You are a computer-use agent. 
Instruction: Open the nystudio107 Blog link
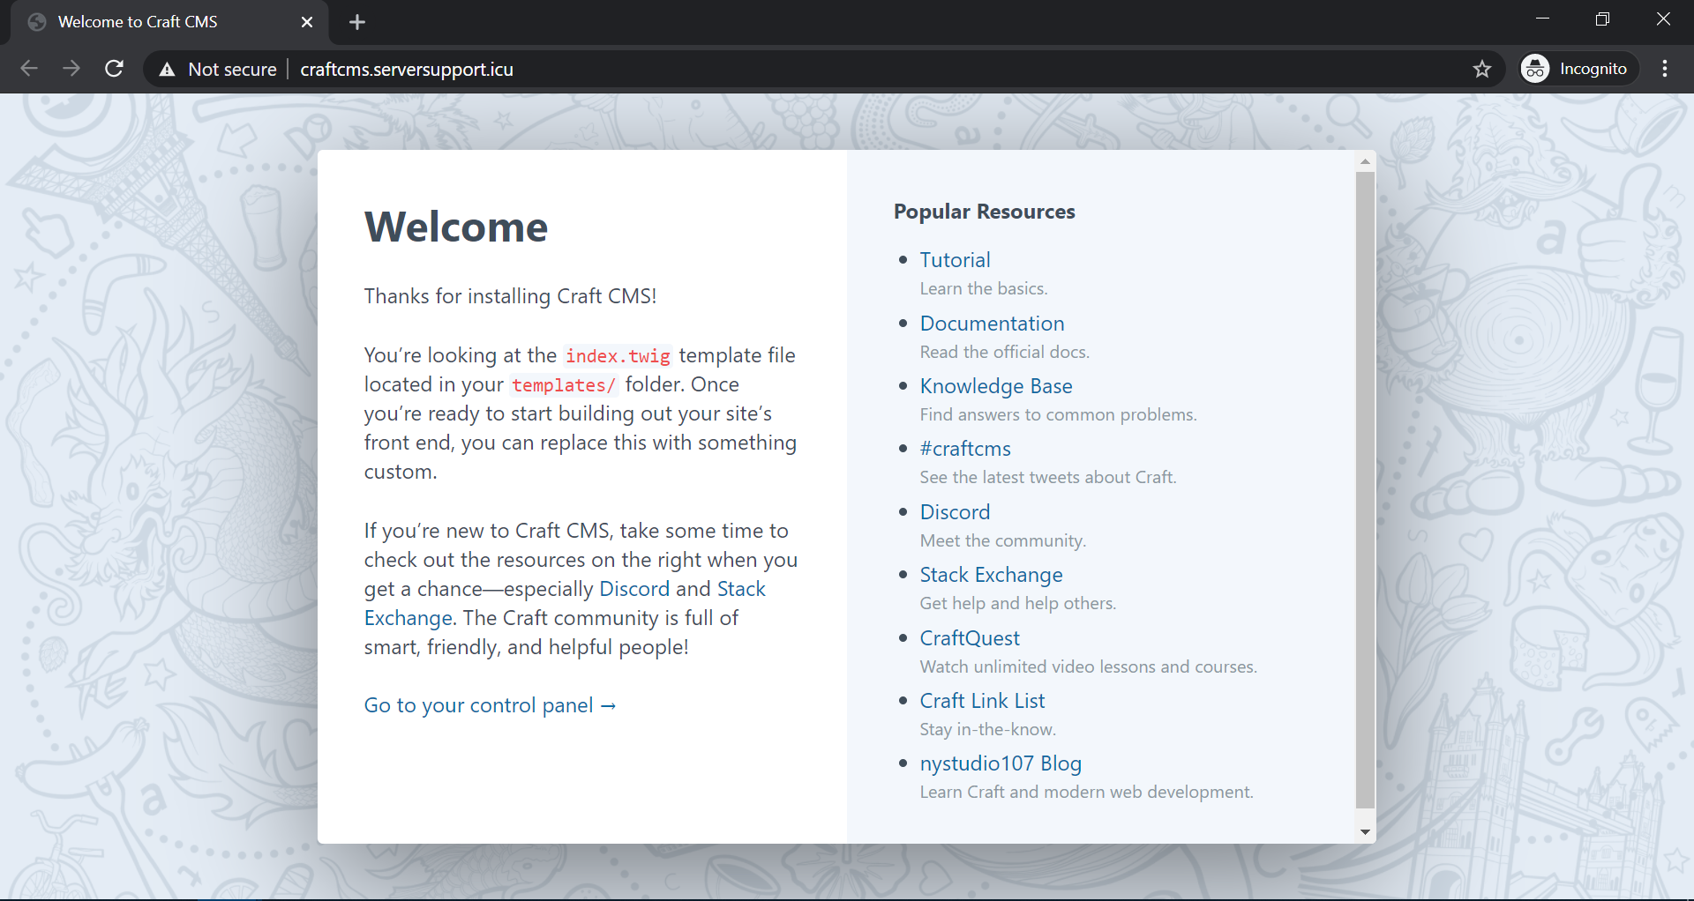pyautogui.click(x=1001, y=763)
